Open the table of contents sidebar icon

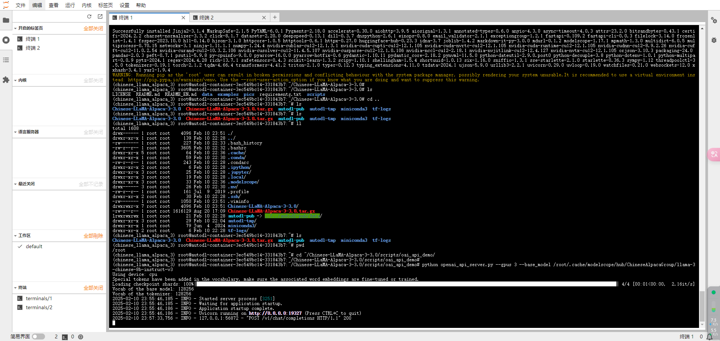(6, 60)
